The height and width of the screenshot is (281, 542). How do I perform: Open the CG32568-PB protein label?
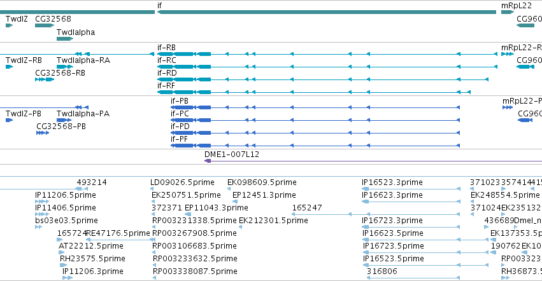[61, 127]
